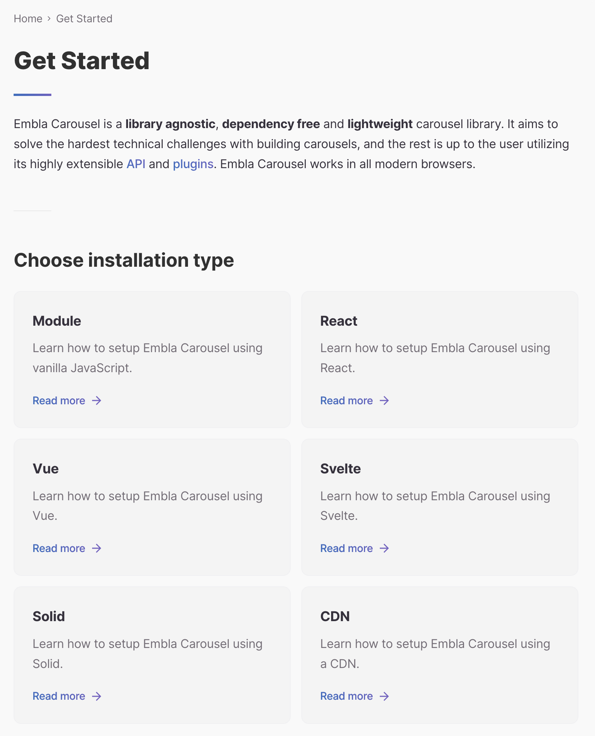Follow Read more under Vue
This screenshot has width=595, height=736.
[59, 548]
